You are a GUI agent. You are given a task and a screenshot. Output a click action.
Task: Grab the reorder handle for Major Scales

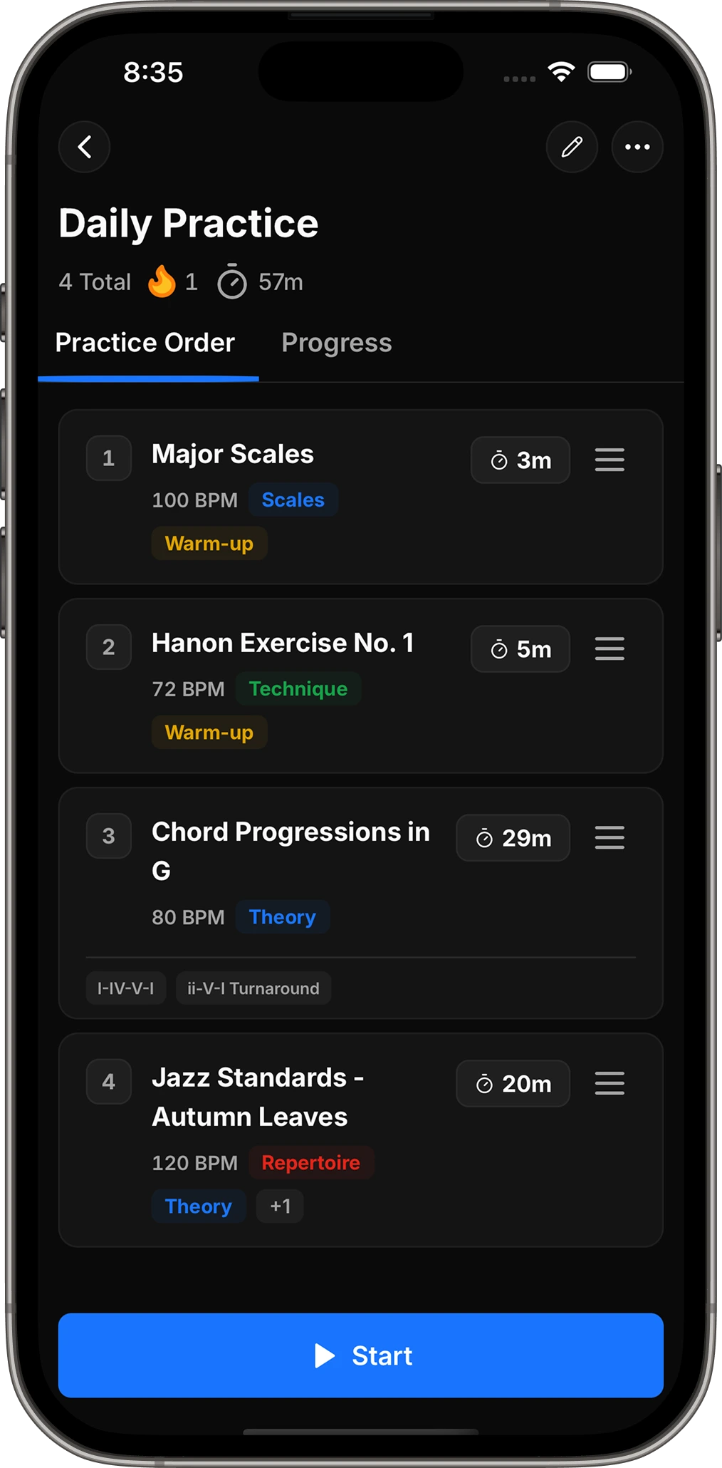[609, 460]
